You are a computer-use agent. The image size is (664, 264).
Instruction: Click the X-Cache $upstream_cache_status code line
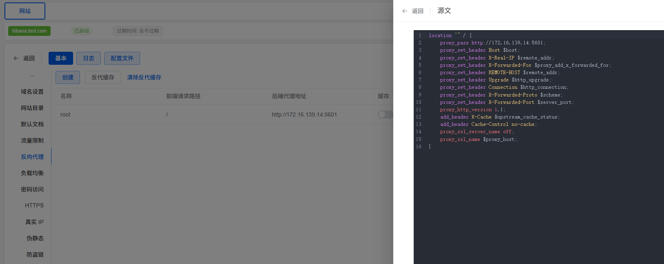[500, 117]
